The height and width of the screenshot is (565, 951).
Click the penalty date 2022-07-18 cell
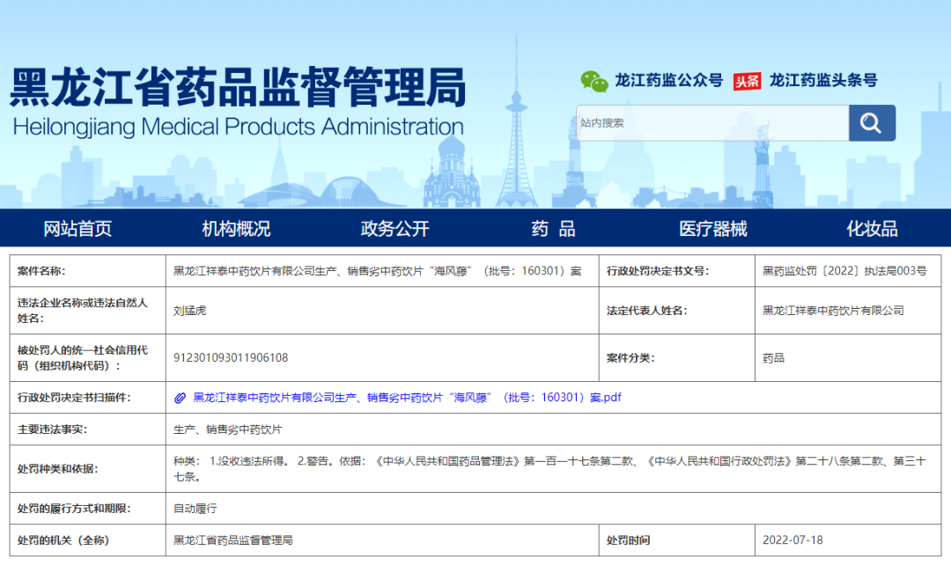(x=792, y=539)
